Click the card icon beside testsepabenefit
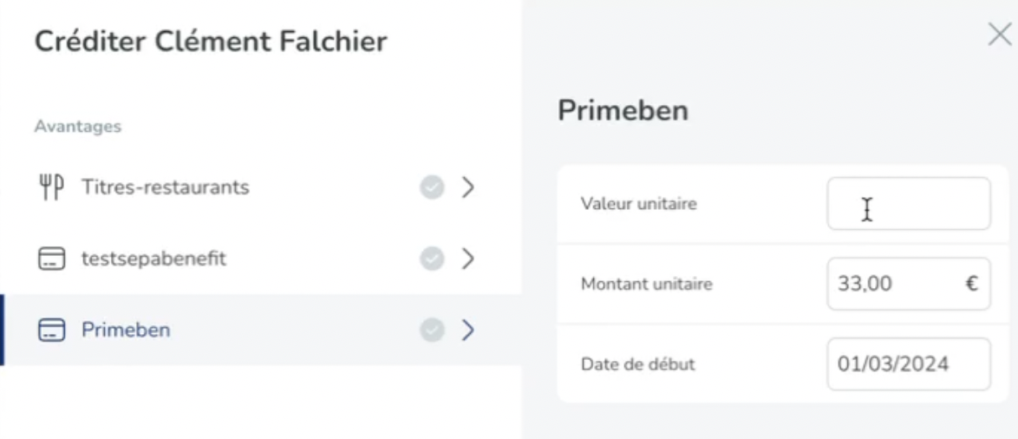The height and width of the screenshot is (439, 1018). pos(52,259)
